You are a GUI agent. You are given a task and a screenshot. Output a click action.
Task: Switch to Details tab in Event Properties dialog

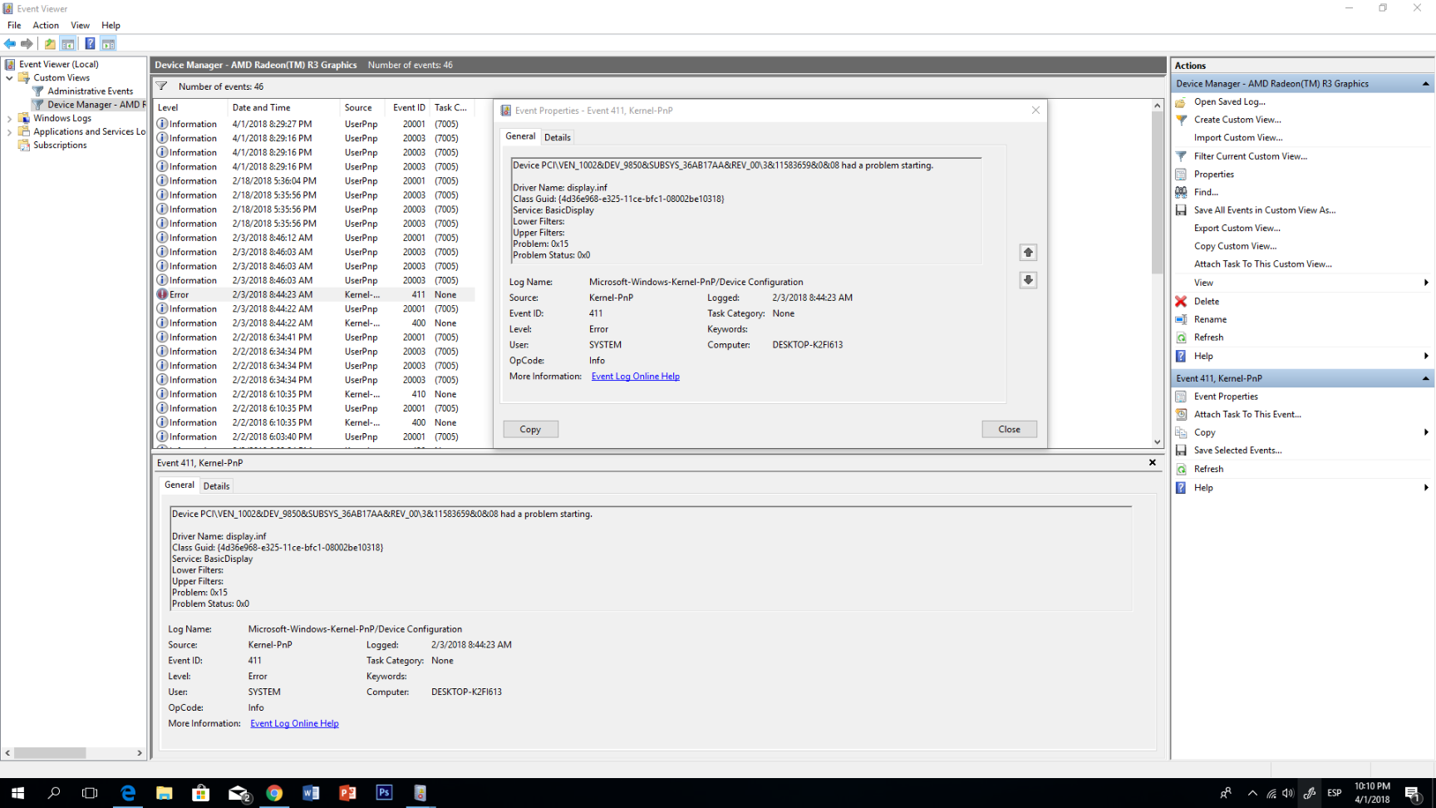(558, 137)
